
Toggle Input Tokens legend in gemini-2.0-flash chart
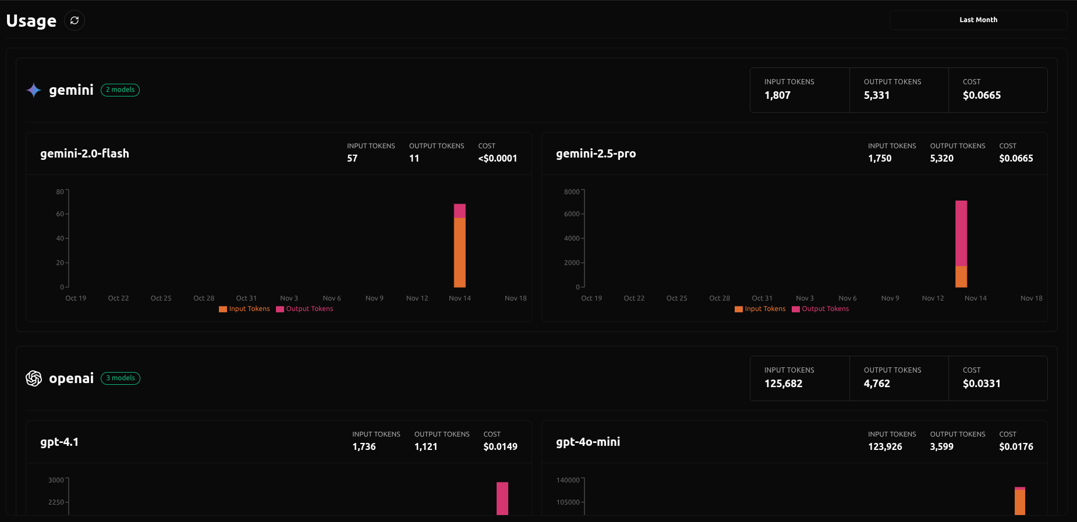click(x=245, y=309)
